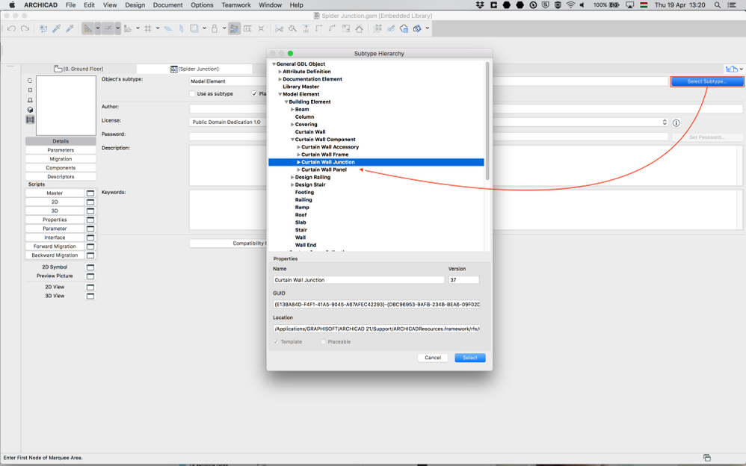746x466 pixels.
Task: Expand the Attribute Definition node
Action: click(280, 72)
